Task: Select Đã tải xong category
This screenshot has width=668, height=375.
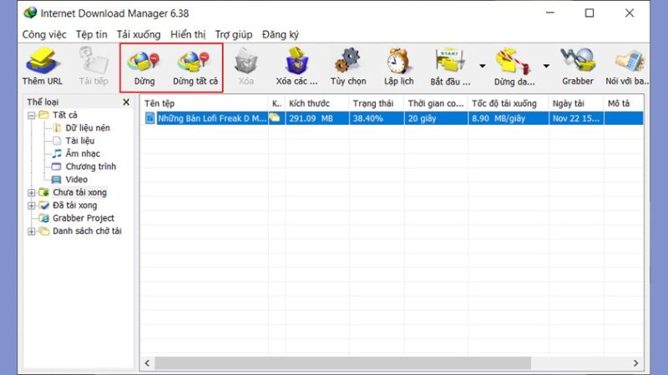Action: [x=74, y=205]
